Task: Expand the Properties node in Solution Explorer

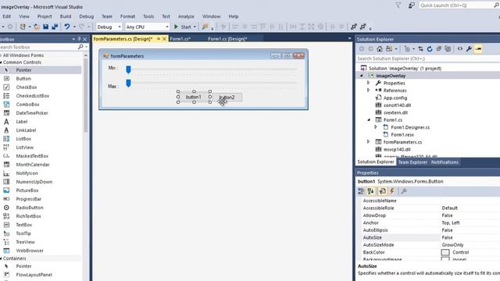Action: [368, 83]
